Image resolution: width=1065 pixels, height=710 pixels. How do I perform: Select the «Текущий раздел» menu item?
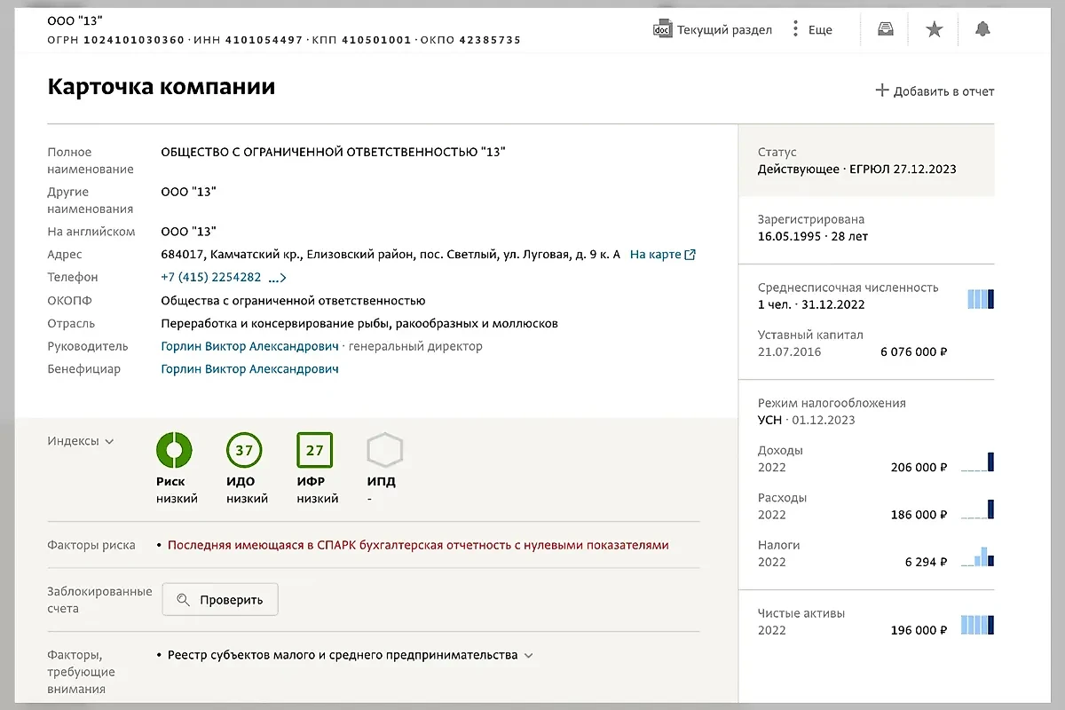[724, 29]
